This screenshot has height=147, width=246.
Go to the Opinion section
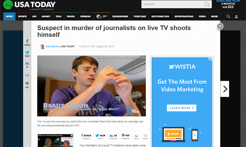85,17
